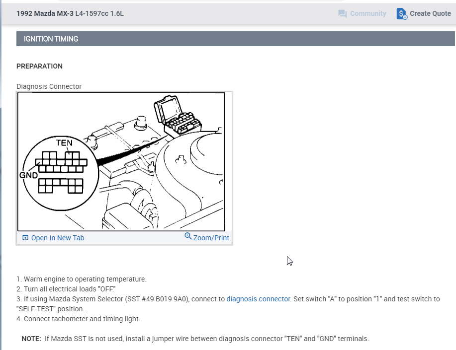Click the 1992 Mazda MX-3 vehicle title
Image resolution: width=456 pixels, height=350 pixels.
70,13
